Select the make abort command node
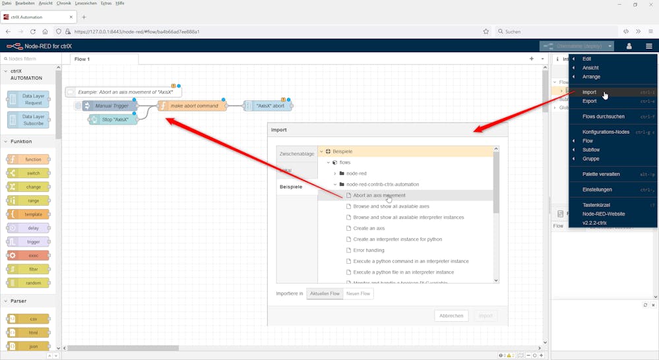The image size is (659, 360). pos(193,106)
